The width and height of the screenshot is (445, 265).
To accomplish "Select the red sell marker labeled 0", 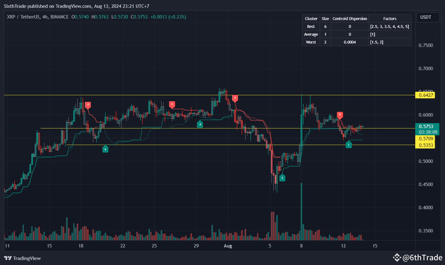I will [88, 105].
